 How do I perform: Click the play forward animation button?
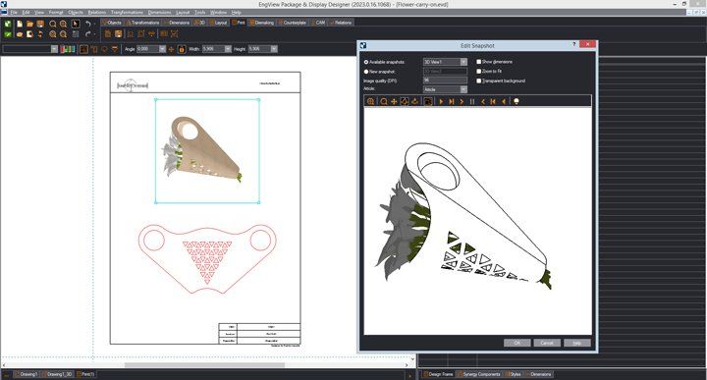[441, 101]
